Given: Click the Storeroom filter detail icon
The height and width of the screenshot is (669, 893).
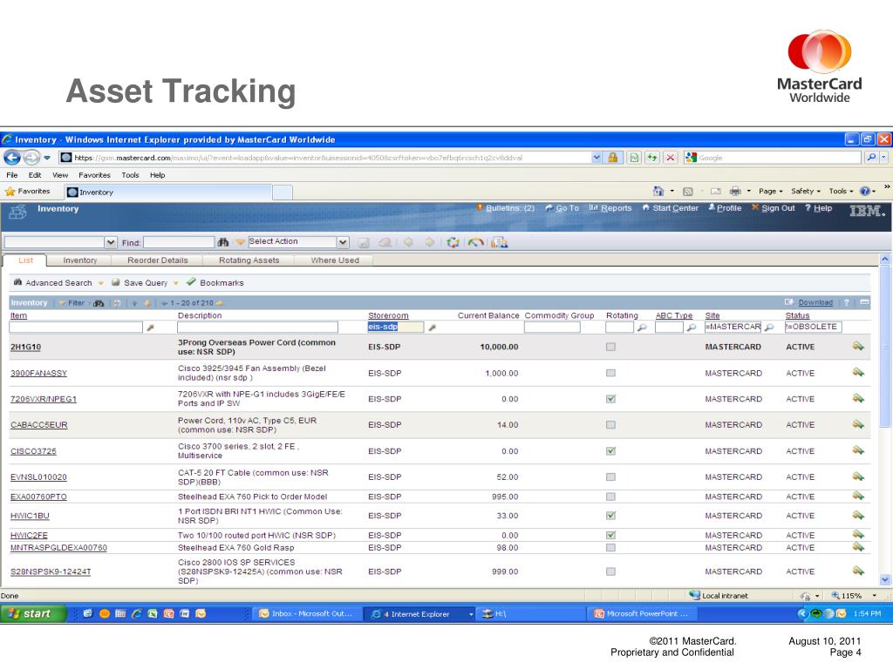Looking at the screenshot, I should click(432, 328).
